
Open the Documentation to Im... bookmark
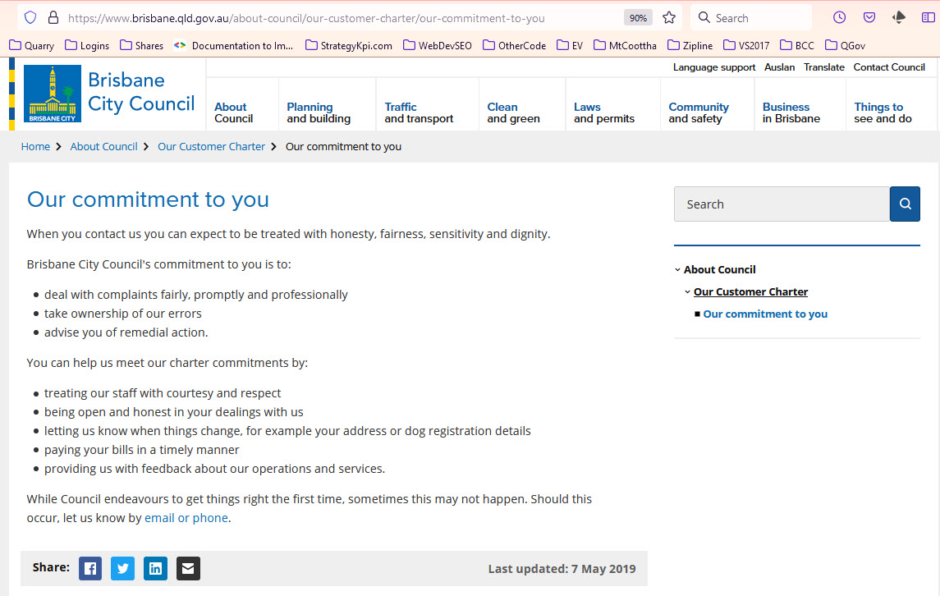coord(233,46)
